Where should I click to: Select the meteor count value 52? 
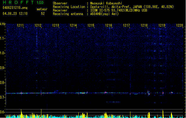[43, 14]
